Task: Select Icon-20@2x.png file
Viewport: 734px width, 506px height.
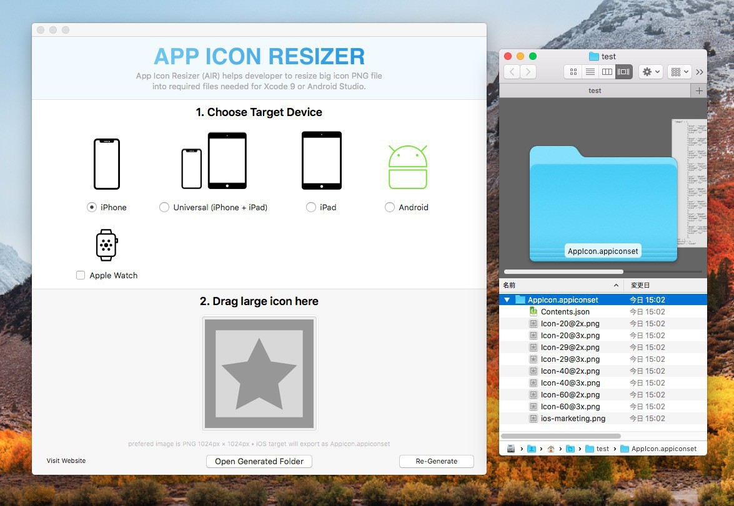Action: 603,324
